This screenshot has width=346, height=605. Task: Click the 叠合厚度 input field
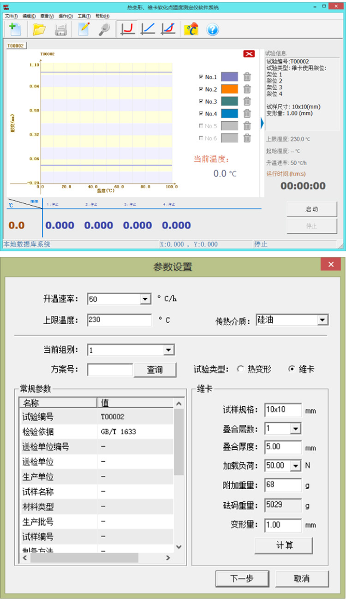point(283,447)
